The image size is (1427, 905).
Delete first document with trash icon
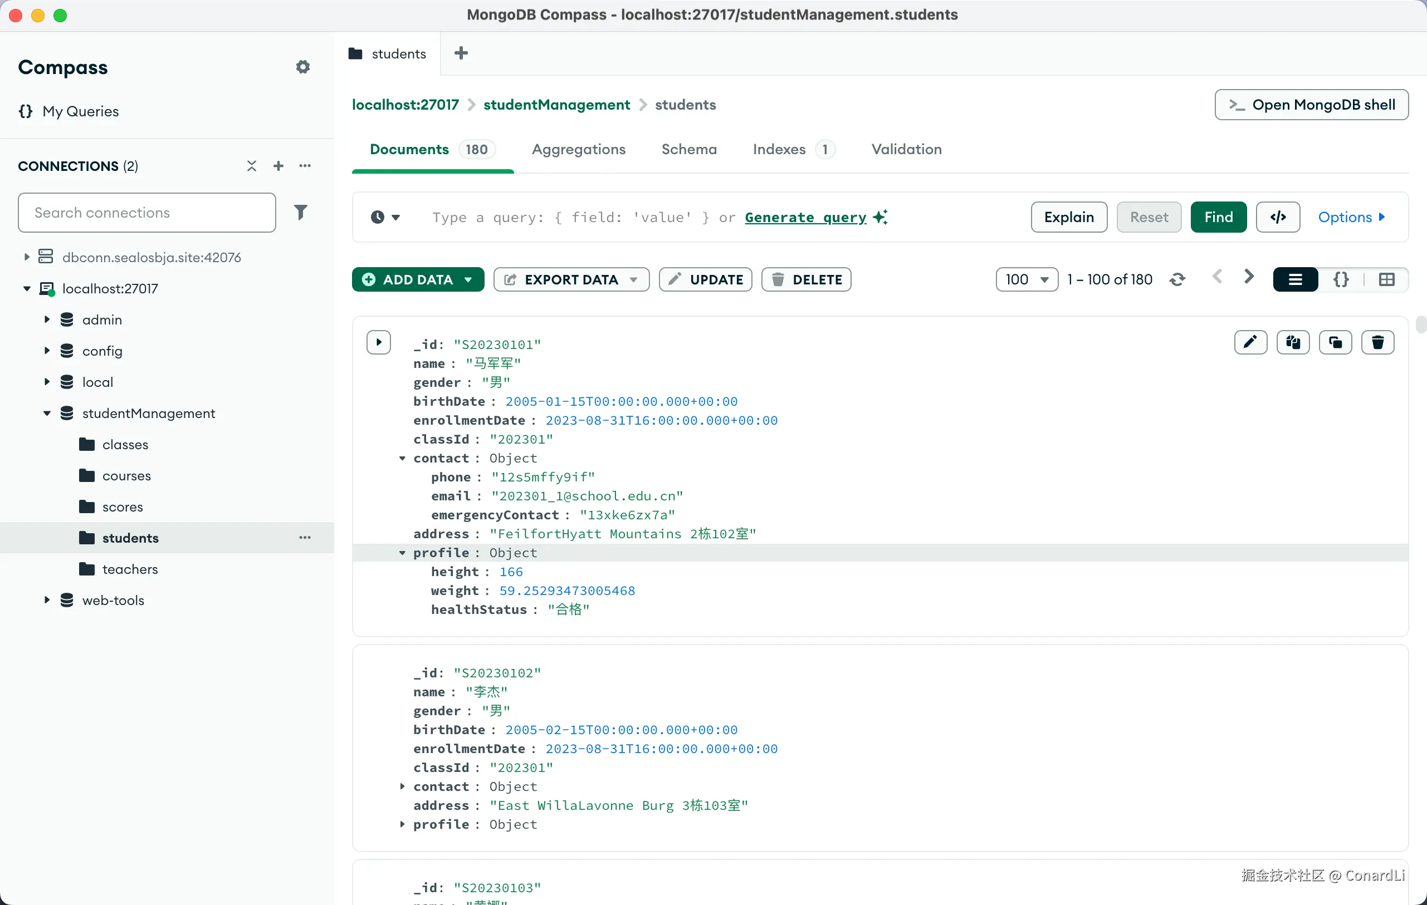click(1377, 342)
